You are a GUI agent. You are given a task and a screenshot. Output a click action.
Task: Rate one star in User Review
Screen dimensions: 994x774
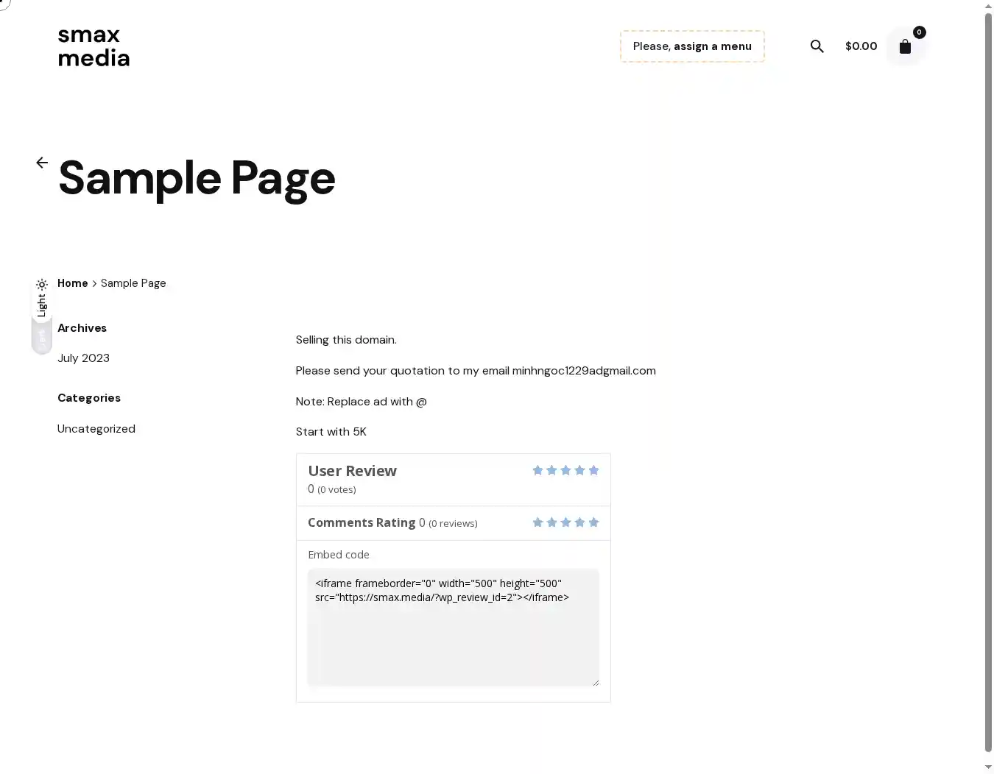tap(537, 471)
